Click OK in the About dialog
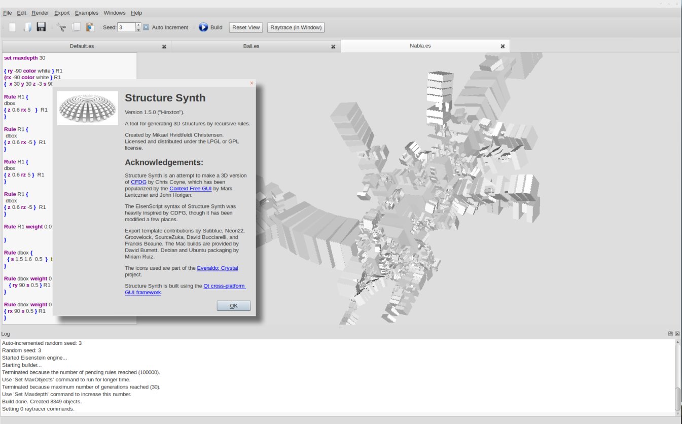This screenshot has height=424, width=682. (x=234, y=306)
